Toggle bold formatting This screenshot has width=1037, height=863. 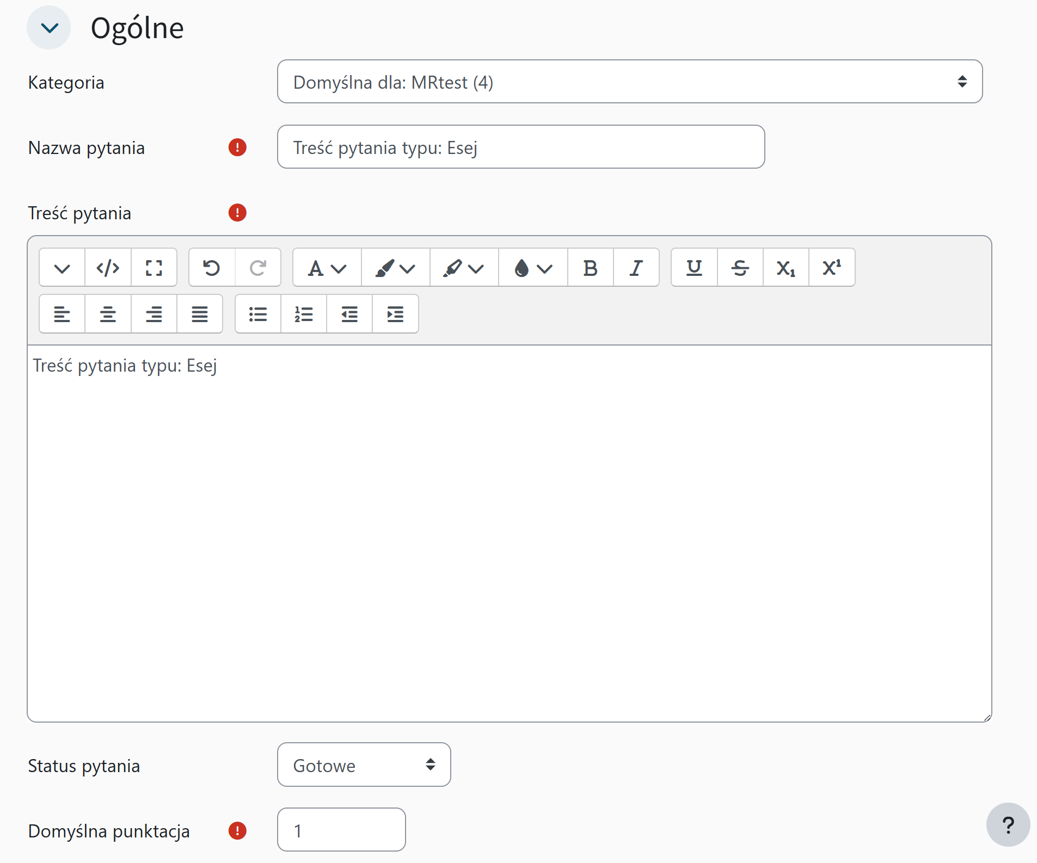pos(590,268)
